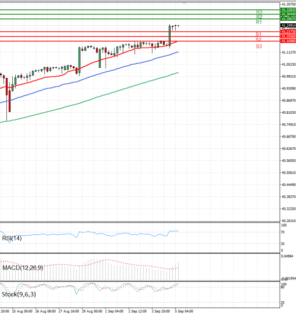Select the 41.16980 S3 price tag
Screen dimensions: 296x315
tap(288, 41)
